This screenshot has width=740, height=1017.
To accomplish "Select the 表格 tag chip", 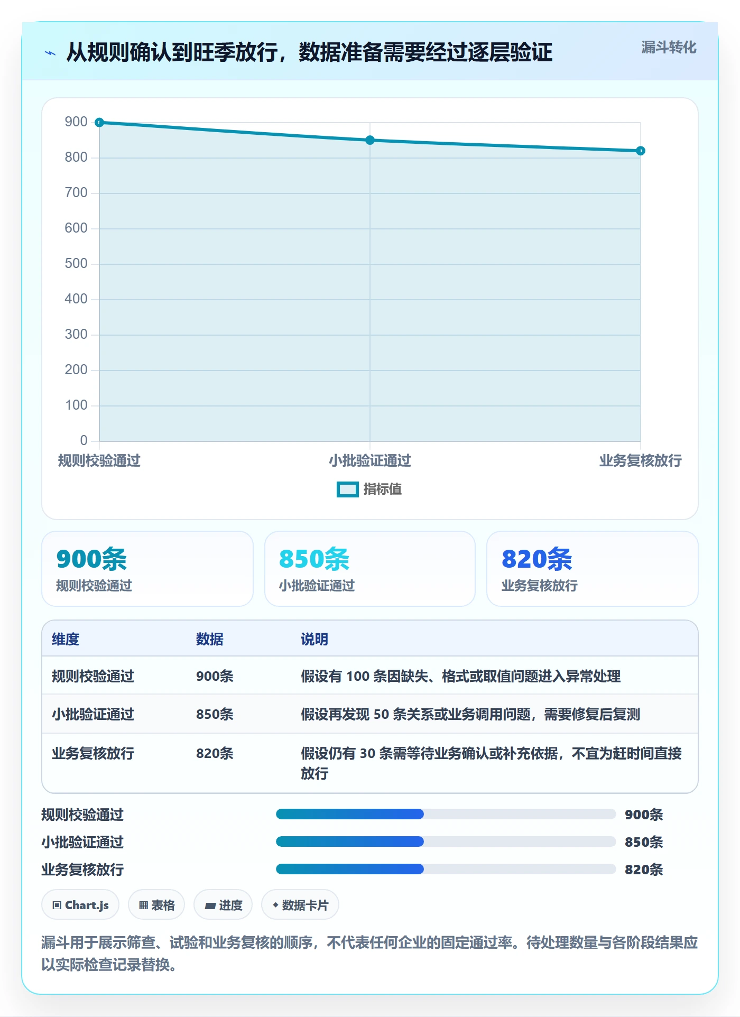I will 156,905.
